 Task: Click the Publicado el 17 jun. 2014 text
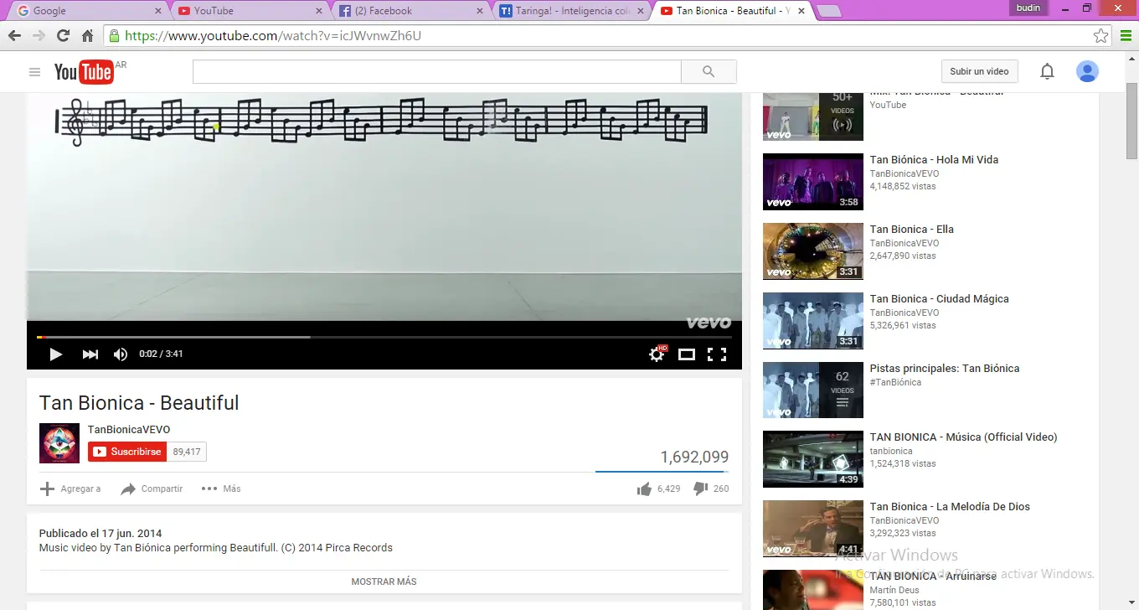click(x=100, y=534)
